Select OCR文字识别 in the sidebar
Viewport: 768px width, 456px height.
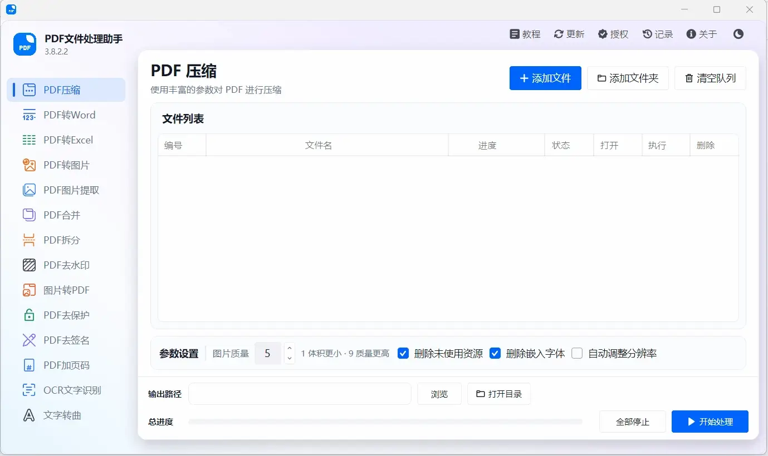click(x=66, y=390)
